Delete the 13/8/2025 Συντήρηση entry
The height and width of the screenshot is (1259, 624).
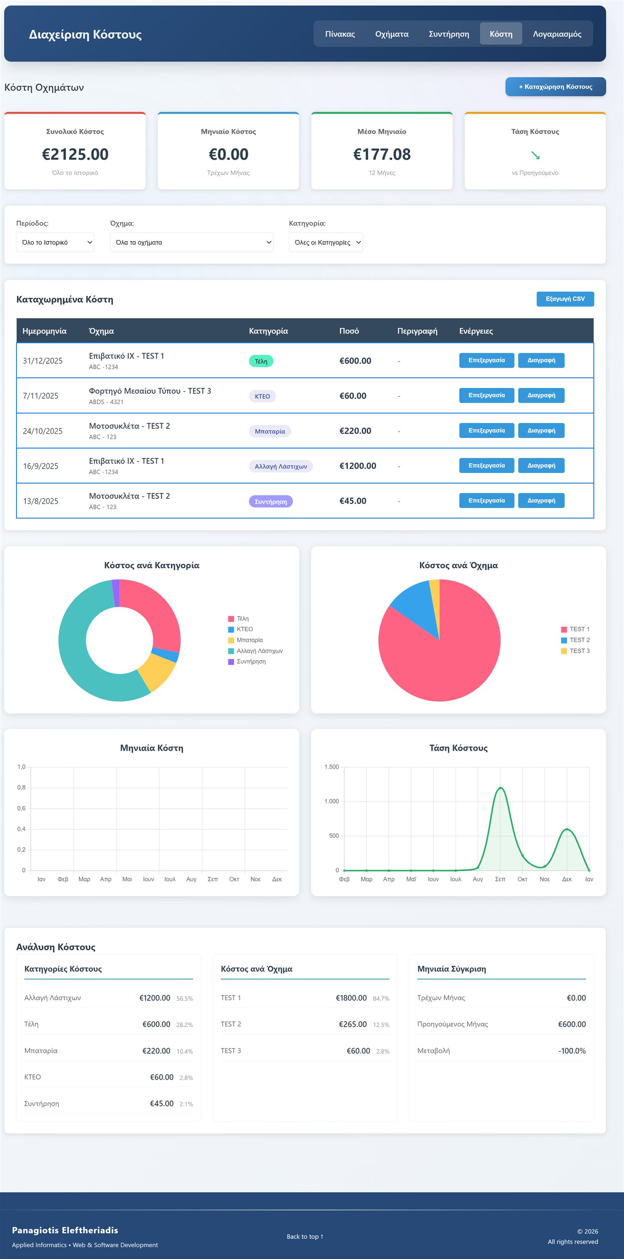(541, 501)
